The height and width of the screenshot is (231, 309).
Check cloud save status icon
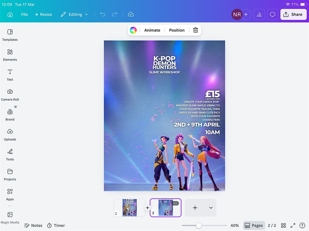131,15
